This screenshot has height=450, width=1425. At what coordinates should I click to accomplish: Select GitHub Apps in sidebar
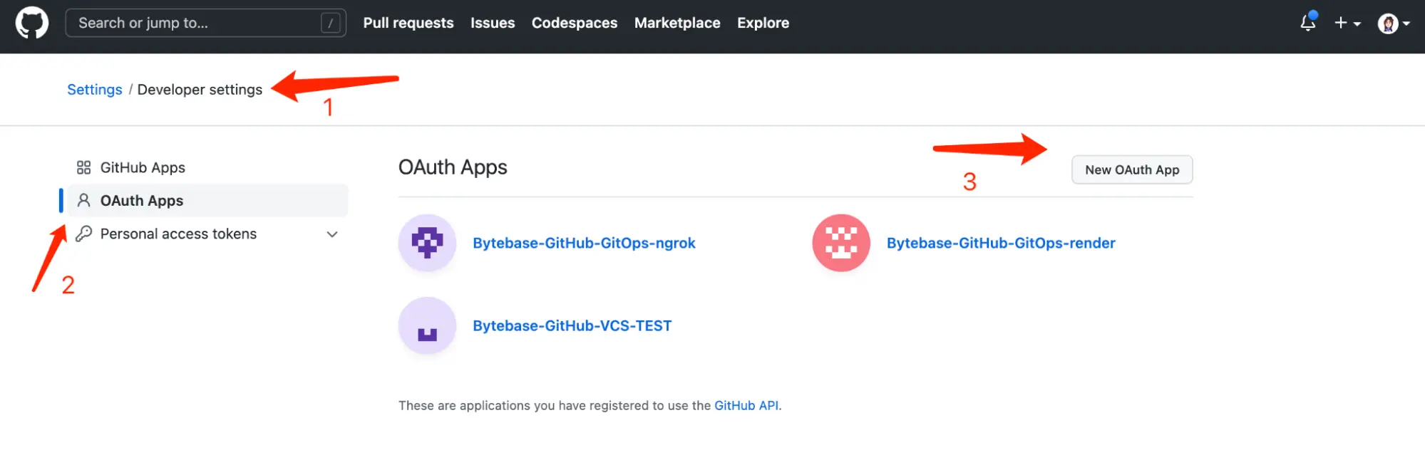coord(207,167)
